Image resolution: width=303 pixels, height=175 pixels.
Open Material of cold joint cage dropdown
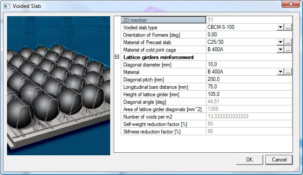pyautogui.click(x=280, y=50)
